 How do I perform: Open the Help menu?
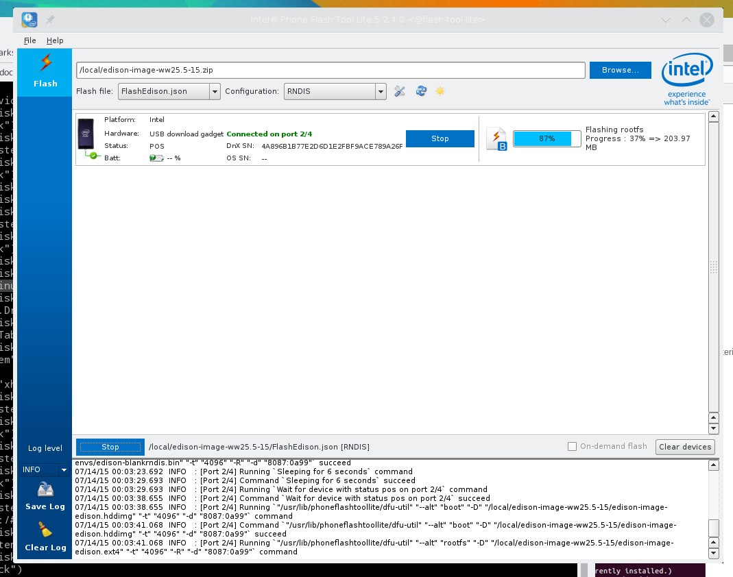click(x=55, y=40)
